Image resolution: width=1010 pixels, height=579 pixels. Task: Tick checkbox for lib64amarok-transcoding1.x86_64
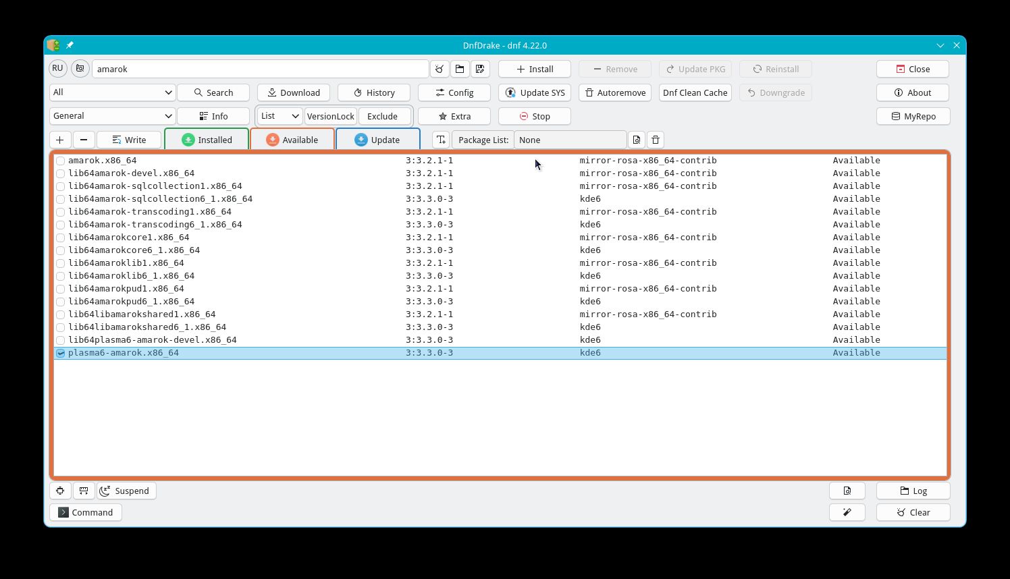click(61, 212)
